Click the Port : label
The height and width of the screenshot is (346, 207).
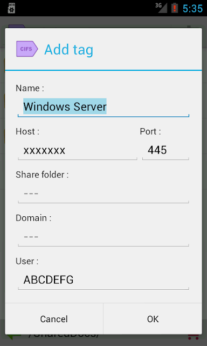150,131
